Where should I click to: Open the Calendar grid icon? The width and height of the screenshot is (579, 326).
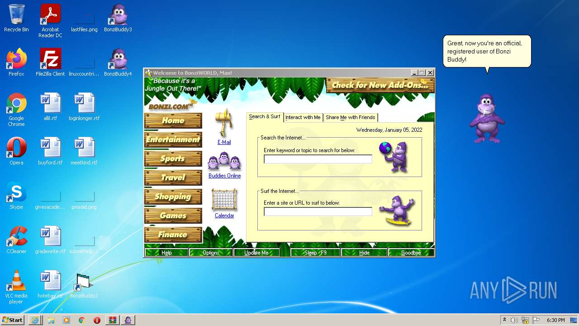[x=224, y=200]
